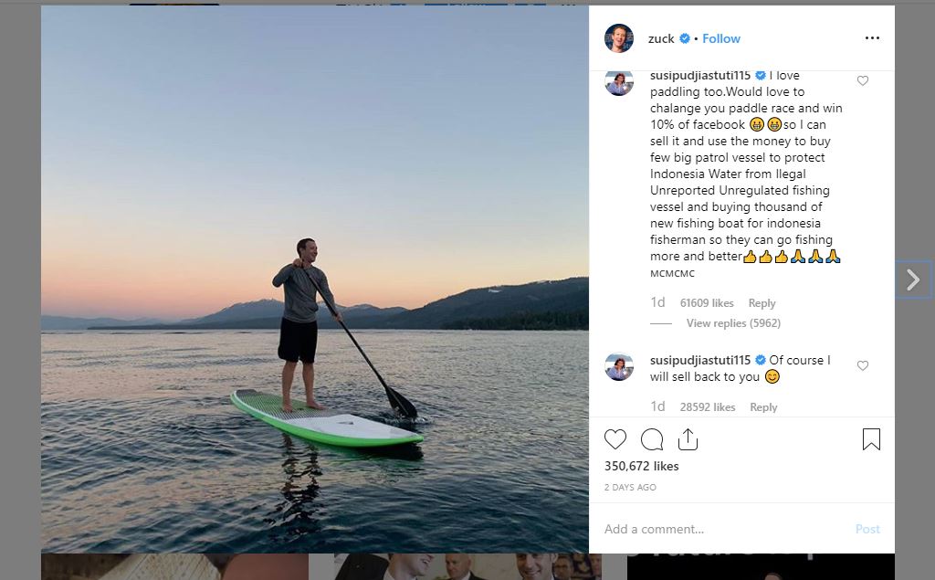Click in the Add a comment field
Viewport: 935px width, 580px height.
(721, 529)
